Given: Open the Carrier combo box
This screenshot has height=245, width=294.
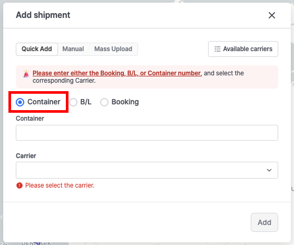Looking at the screenshot, I should click(x=147, y=170).
